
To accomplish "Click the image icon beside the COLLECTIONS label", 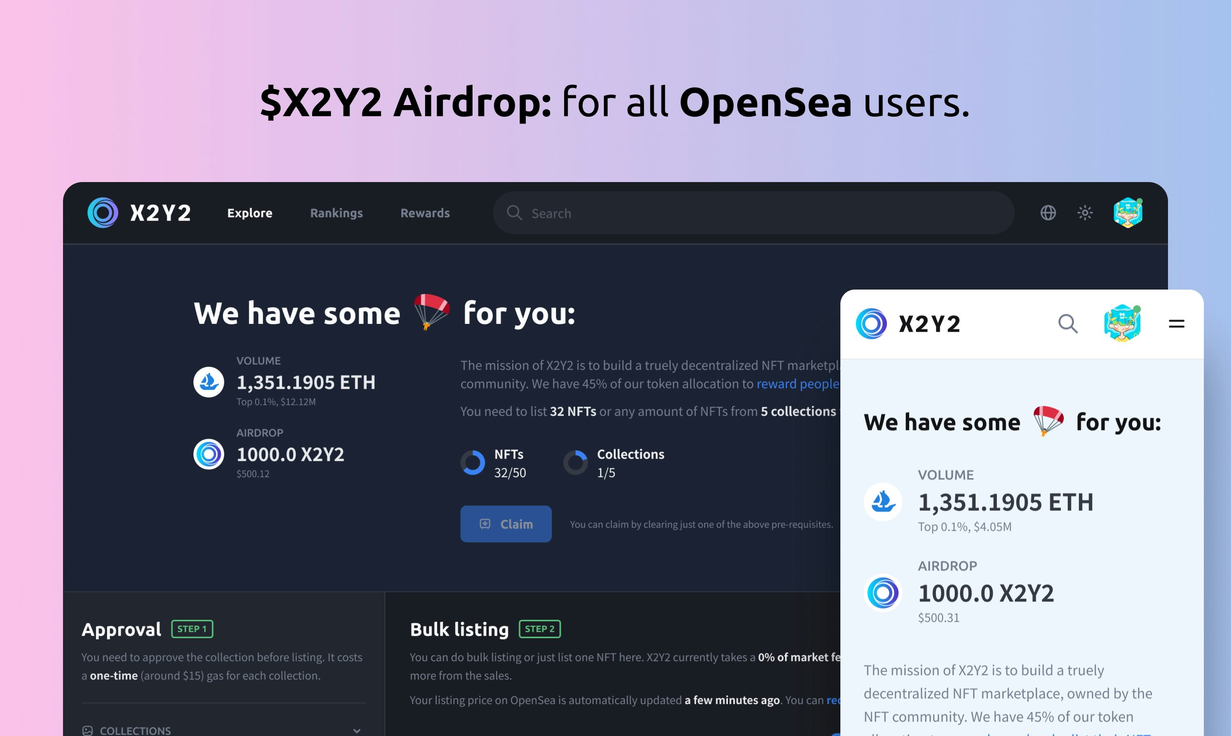I will pos(87,730).
